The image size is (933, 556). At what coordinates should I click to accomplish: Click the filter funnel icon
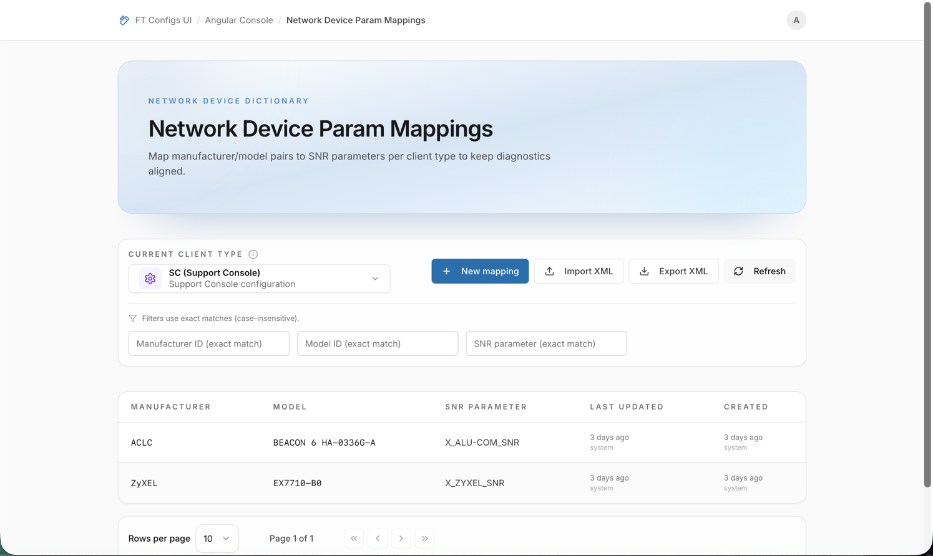pos(132,319)
